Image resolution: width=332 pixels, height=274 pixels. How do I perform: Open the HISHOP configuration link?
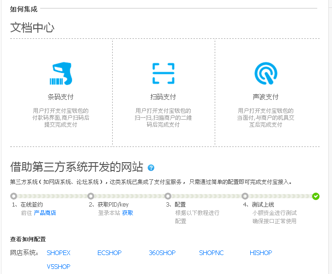click(261, 253)
